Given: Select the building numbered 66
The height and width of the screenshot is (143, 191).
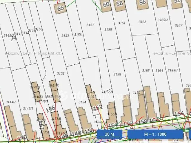Looking at the screenshot, I should tap(61, 8).
